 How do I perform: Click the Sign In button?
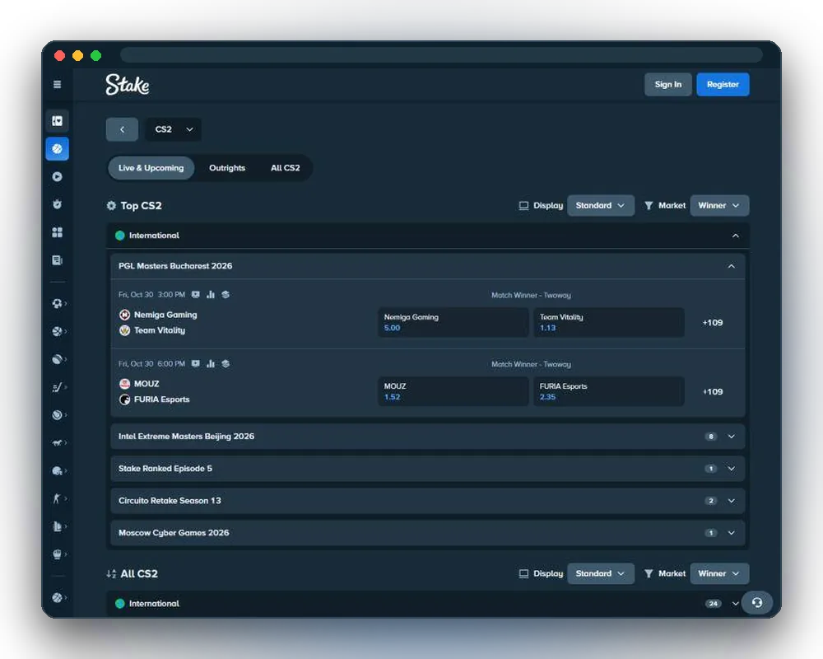667,84
